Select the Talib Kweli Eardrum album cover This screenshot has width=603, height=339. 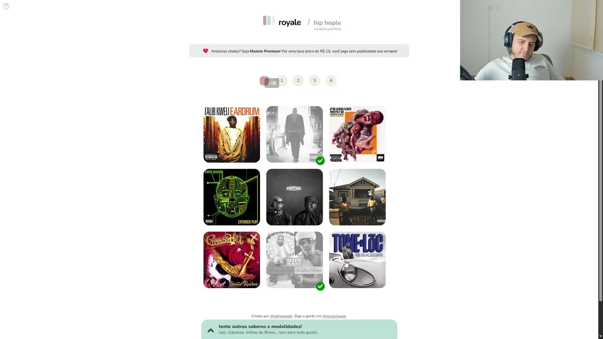[232, 134]
